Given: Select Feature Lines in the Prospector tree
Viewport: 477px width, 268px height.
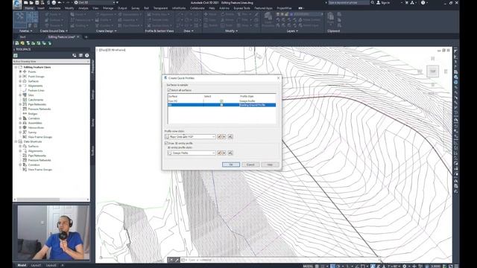Looking at the screenshot, I should coord(37,90).
